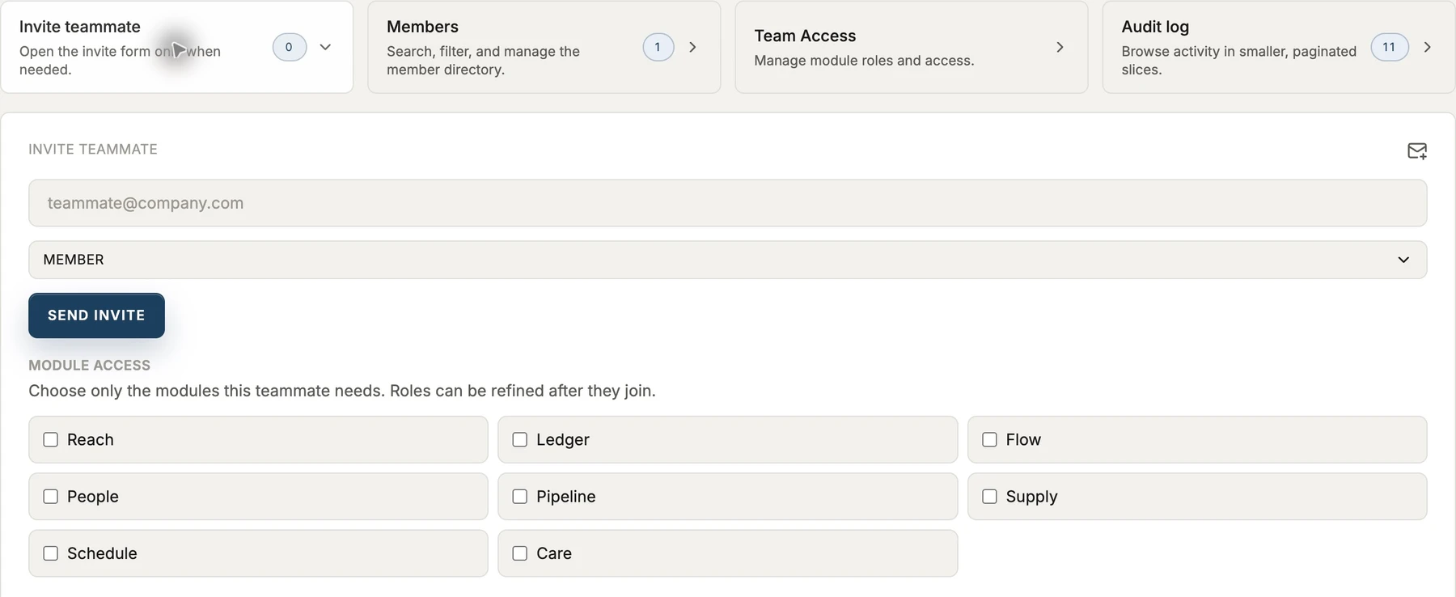Image resolution: width=1456 pixels, height=597 pixels.
Task: Open the Members card
Action: pyautogui.click(x=544, y=47)
